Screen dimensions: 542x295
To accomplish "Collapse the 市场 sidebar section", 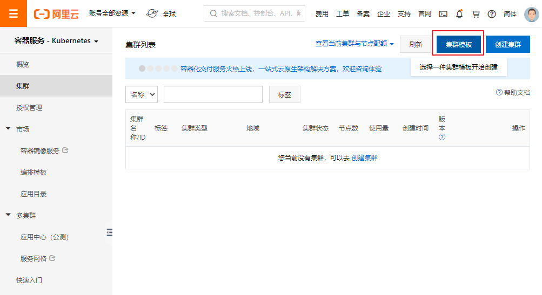I will coord(8,128).
